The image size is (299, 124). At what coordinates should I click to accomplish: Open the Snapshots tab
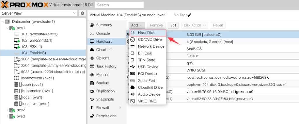107,99
